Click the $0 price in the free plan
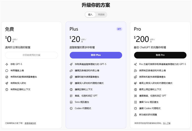The width and height of the screenshot is (192, 131). click(x=8, y=39)
